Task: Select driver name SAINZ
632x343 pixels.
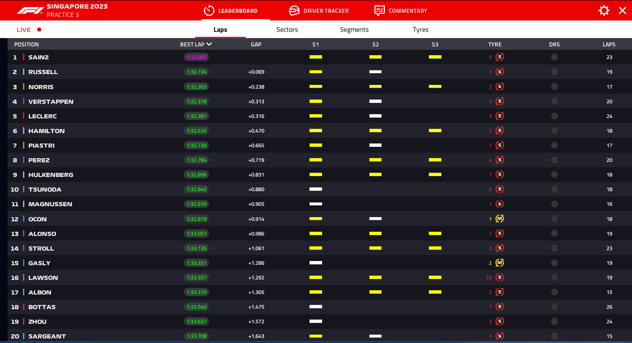Action: pyautogui.click(x=39, y=57)
